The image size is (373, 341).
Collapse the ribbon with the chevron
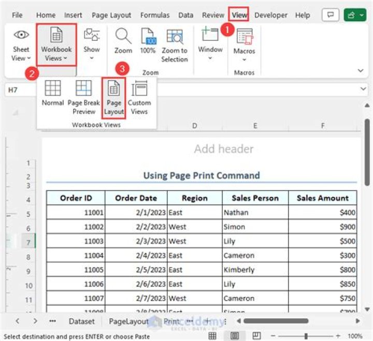point(361,70)
